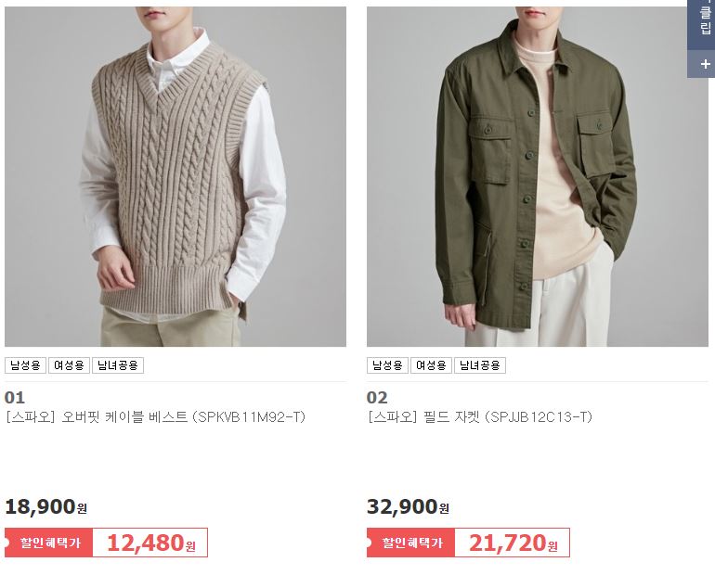
Task: Select 여성용 tag under cable vest
Action: point(69,365)
